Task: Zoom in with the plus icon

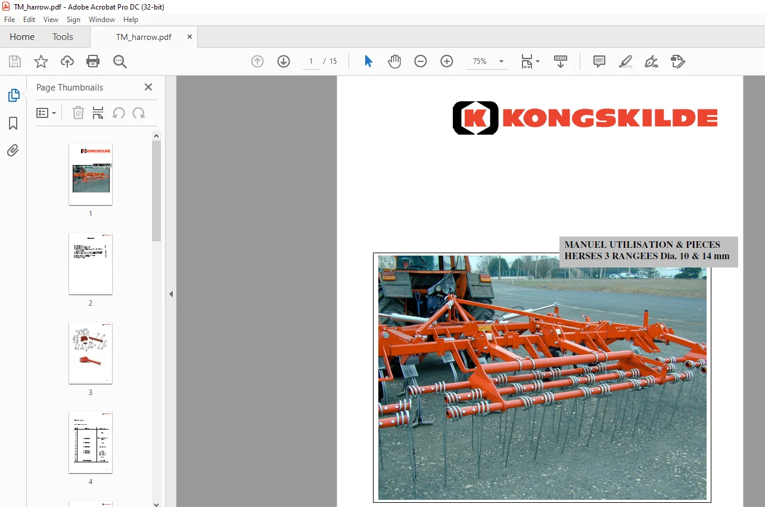Action: 447,61
